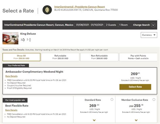Expand Change Search with circled chevron
The image size is (160, 124).
click(x=153, y=25)
